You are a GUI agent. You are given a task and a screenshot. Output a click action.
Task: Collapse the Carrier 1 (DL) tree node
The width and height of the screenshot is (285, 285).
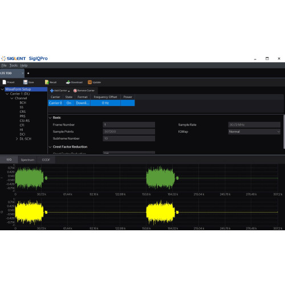point(7,93)
